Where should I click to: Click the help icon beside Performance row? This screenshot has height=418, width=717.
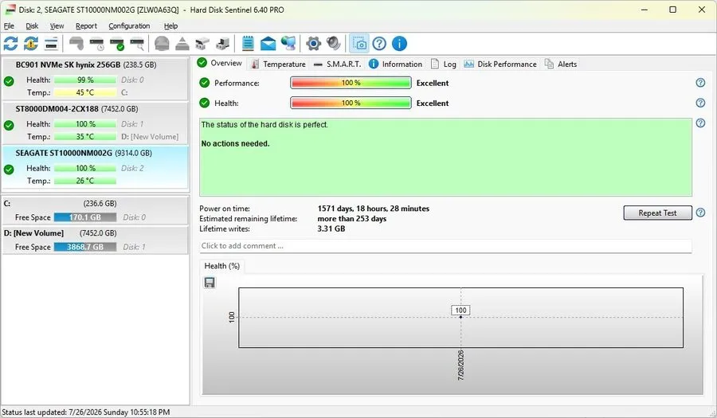click(700, 83)
